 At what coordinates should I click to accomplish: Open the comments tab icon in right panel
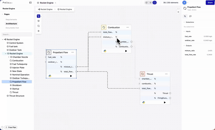tap(191, 16)
